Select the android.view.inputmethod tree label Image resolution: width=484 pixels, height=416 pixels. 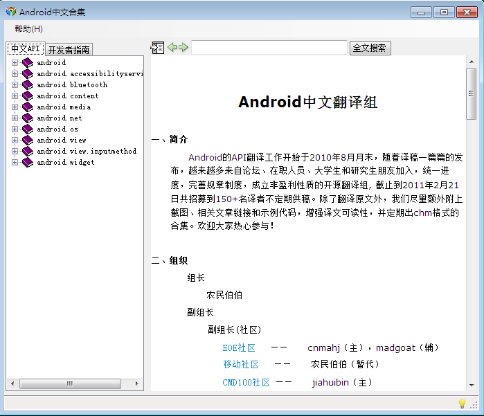pyautogui.click(x=87, y=151)
